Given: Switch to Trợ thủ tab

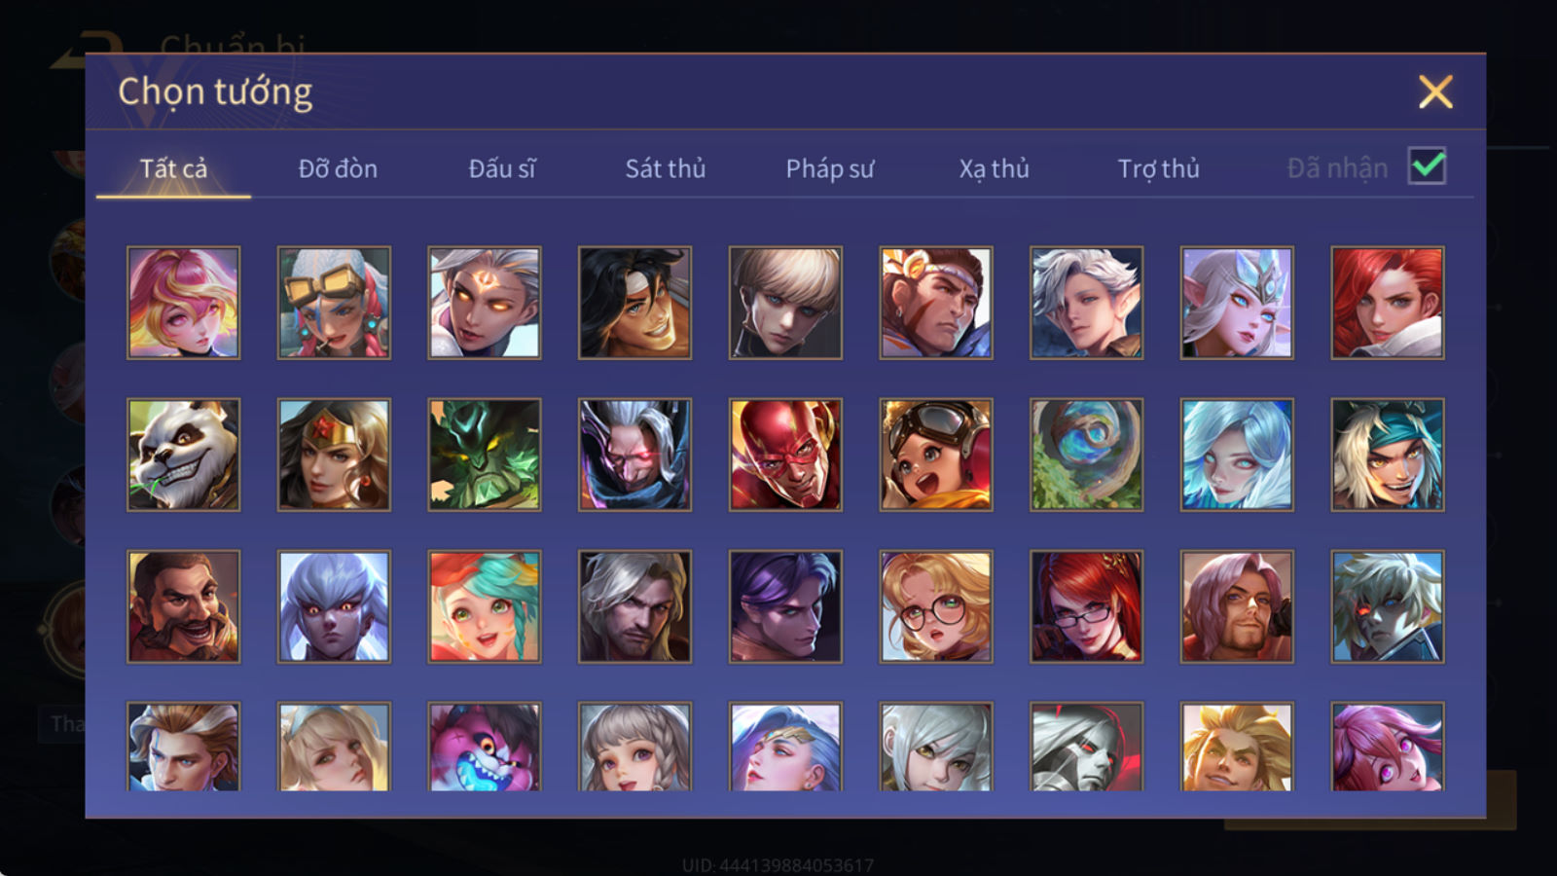Looking at the screenshot, I should click(x=1158, y=168).
